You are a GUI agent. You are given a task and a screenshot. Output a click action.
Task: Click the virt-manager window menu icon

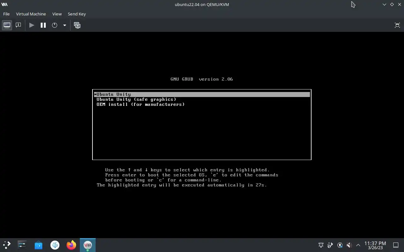tap(5, 4)
